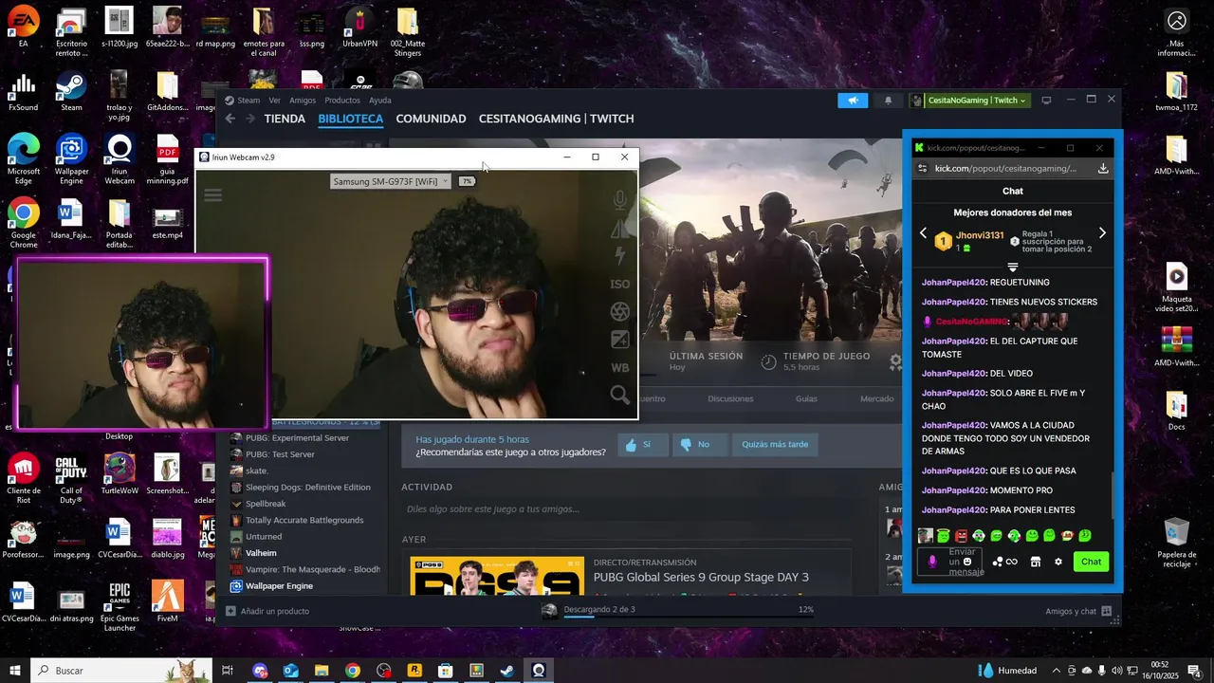Viewport: 1214px width, 683px height.
Task: Open Mercado tab on game page
Action: pos(876,398)
